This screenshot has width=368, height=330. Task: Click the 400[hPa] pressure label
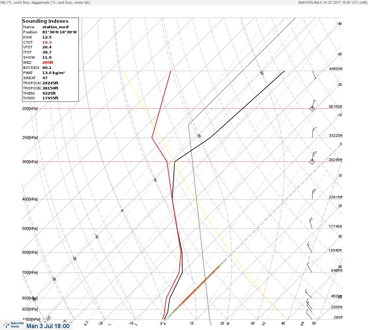[30, 199]
